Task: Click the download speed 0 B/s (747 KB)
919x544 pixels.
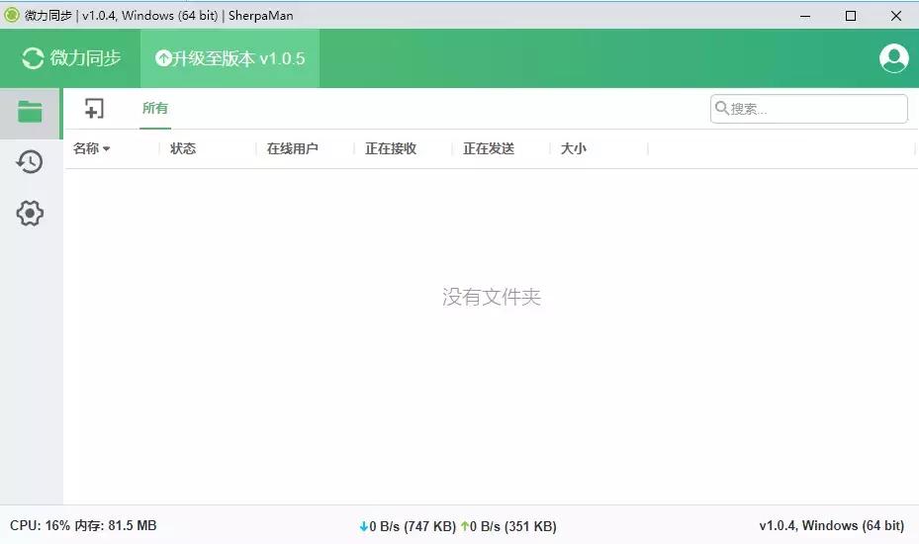Action: click(408, 526)
